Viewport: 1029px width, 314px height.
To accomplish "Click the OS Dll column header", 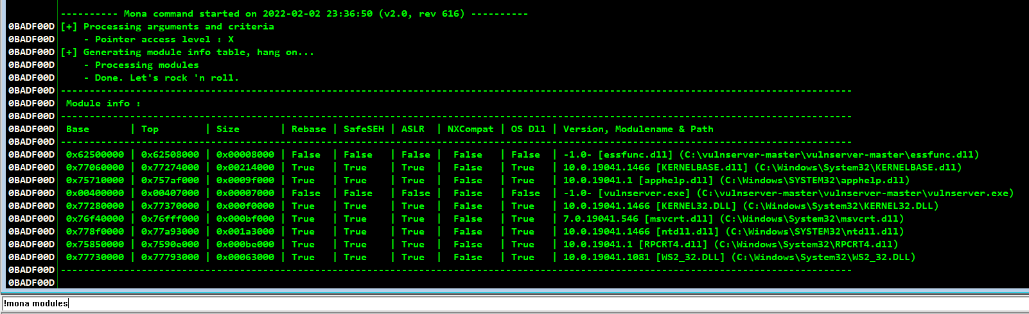I will [x=528, y=129].
